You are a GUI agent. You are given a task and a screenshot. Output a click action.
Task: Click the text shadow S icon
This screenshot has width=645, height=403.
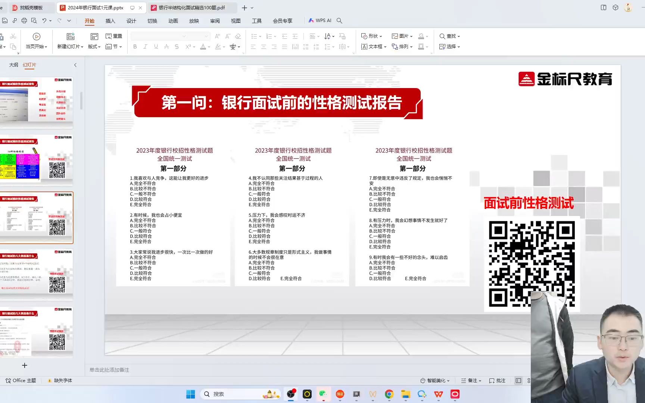coord(177,47)
